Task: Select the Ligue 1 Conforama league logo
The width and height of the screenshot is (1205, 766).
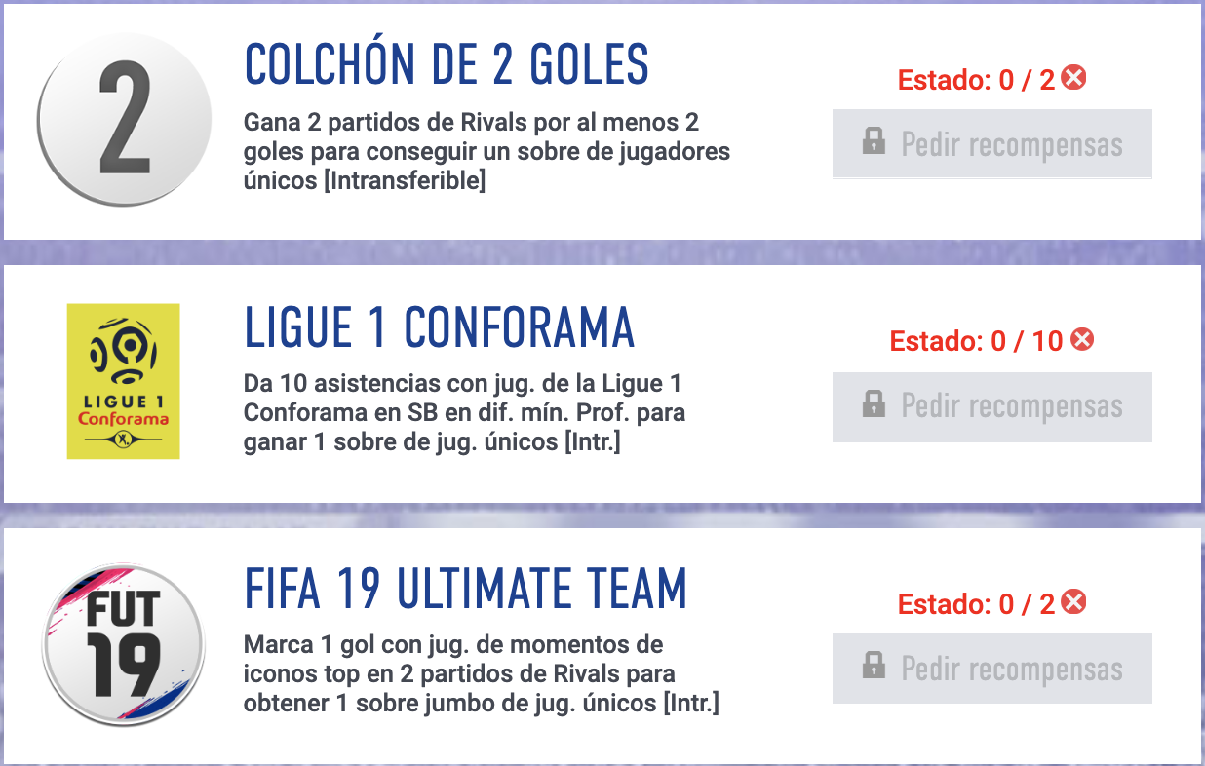Action: 124,381
